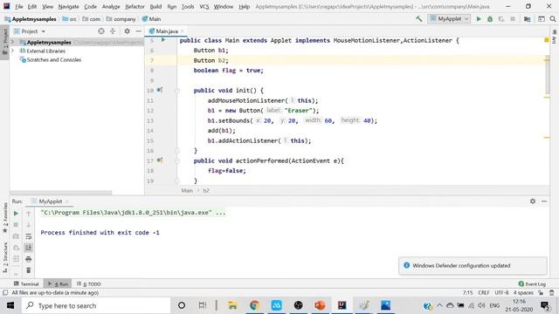Hide the Project tool window
The width and height of the screenshot is (559, 314).
[138, 31]
